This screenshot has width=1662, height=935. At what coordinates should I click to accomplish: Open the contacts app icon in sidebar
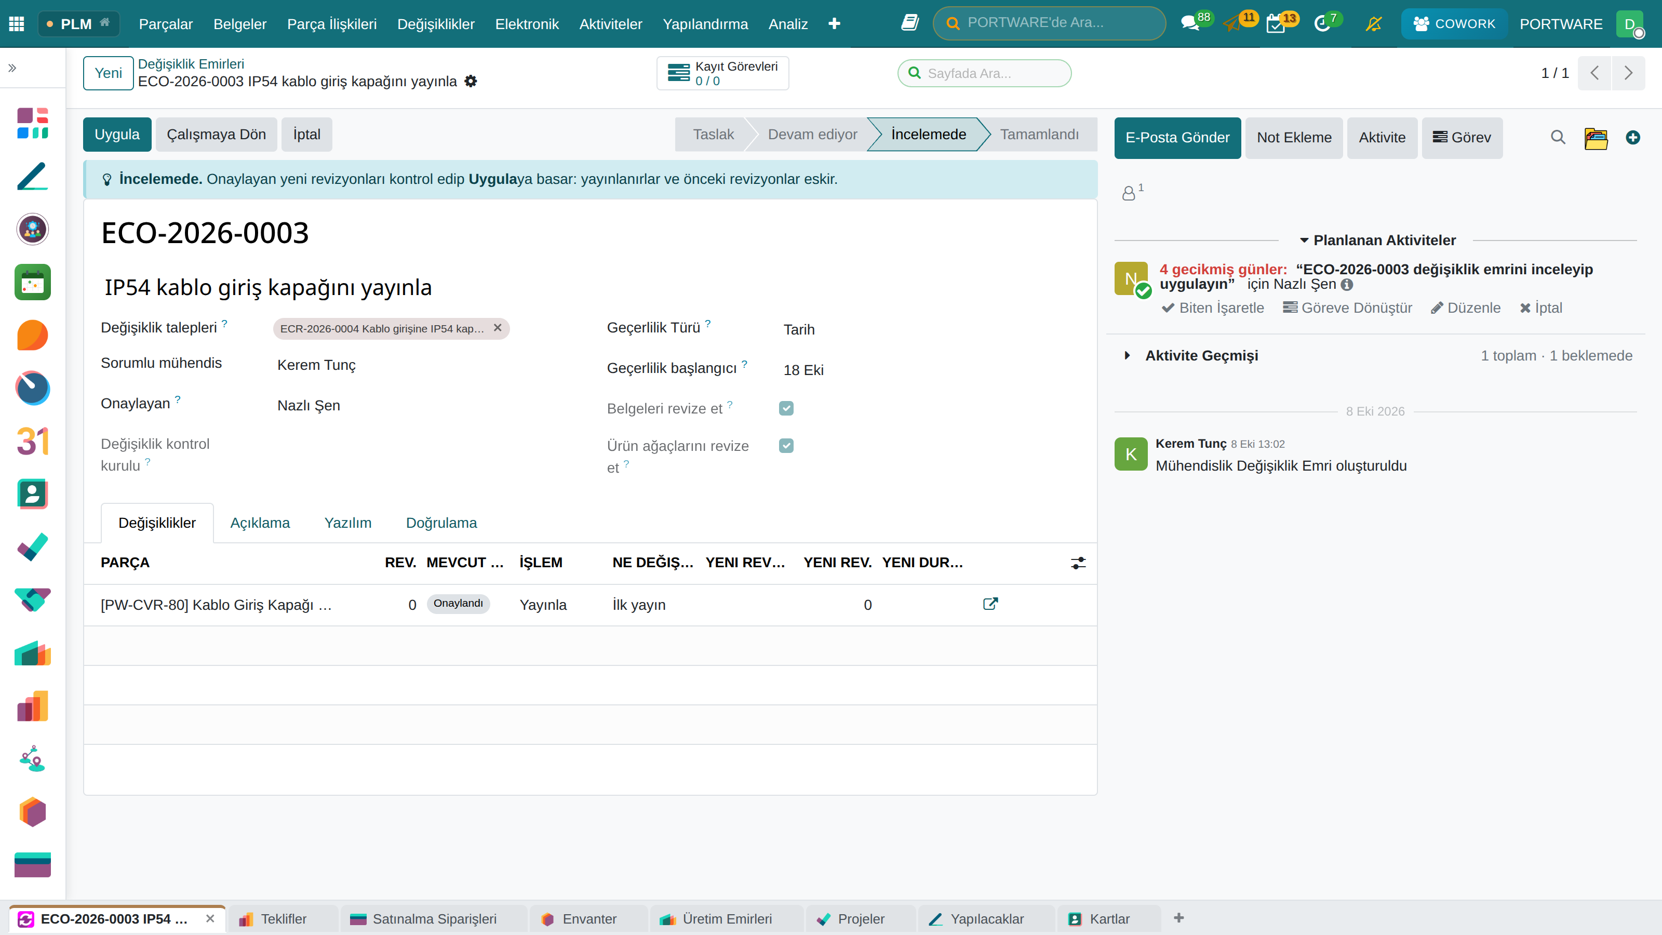[x=32, y=495]
